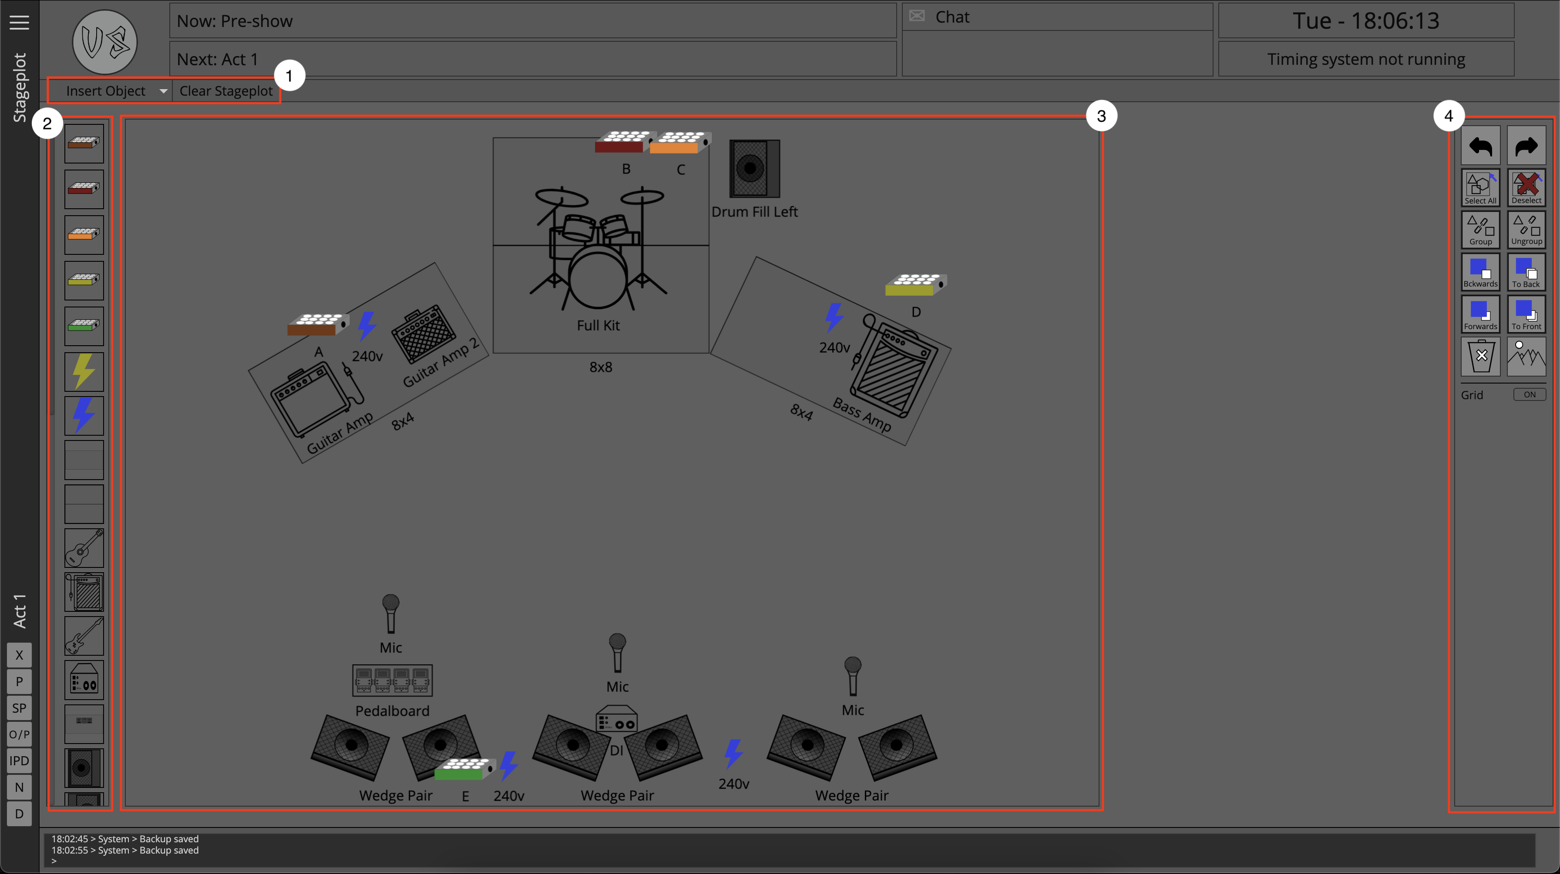This screenshot has width=1560, height=874.
Task: Click the Stageplot sidebar title
Action: coord(20,88)
